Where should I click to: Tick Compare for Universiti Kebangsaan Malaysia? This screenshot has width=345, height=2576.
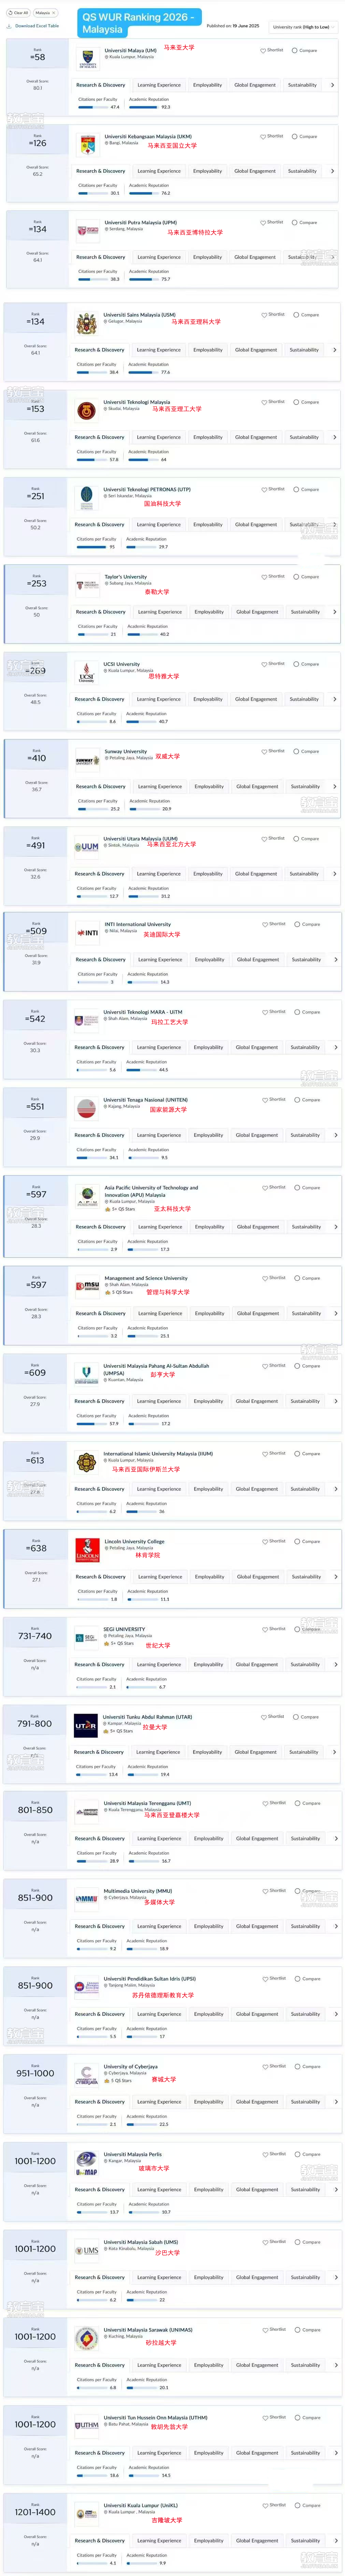coord(295,136)
